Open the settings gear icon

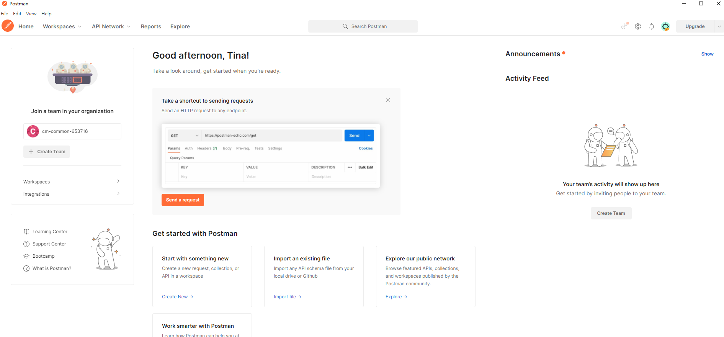638,26
